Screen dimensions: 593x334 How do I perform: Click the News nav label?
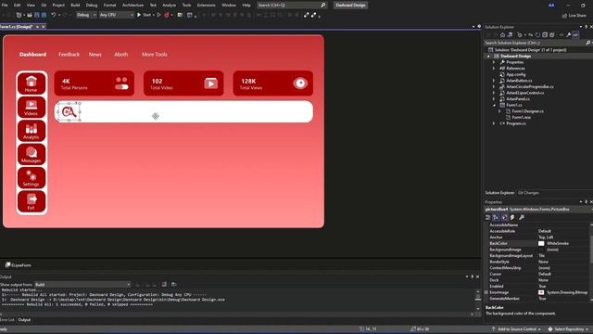pyautogui.click(x=95, y=55)
